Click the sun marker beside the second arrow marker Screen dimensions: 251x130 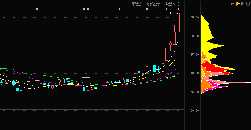(x=88, y=9)
